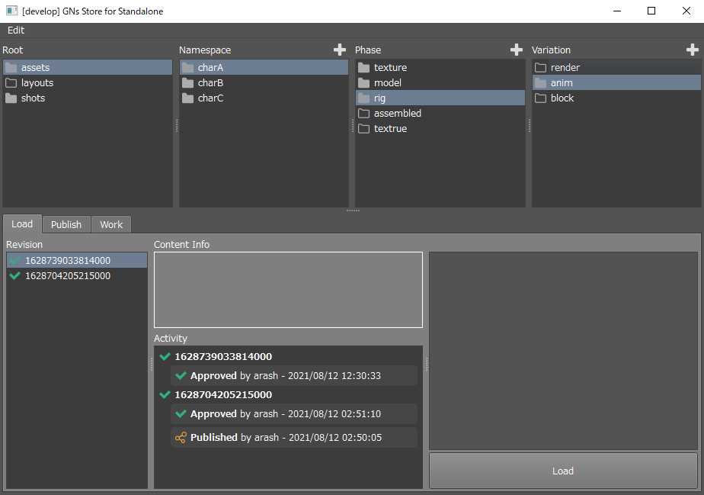Click the plus icon next to Phase
Image resolution: width=704 pixels, height=495 pixels.
coord(517,50)
